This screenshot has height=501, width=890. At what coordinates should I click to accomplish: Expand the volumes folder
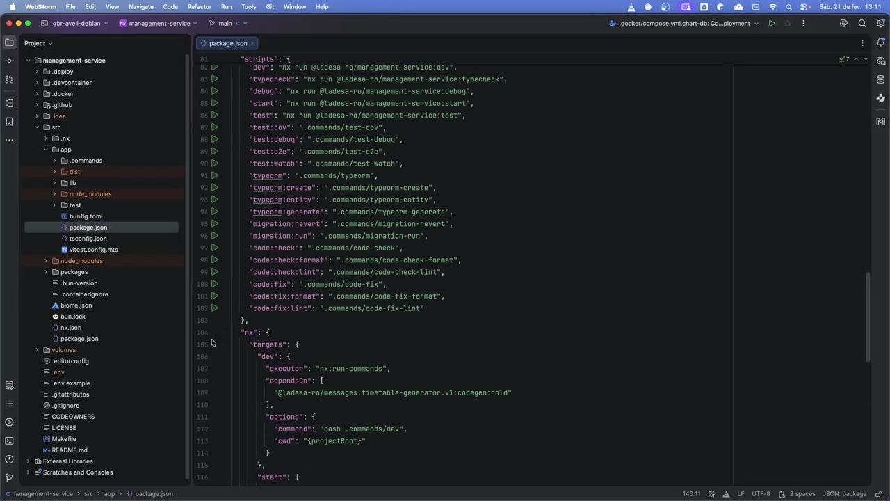tap(37, 350)
